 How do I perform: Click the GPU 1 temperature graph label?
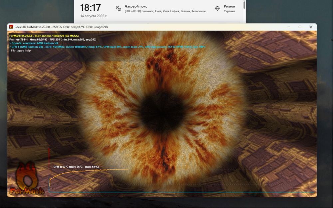76,167
